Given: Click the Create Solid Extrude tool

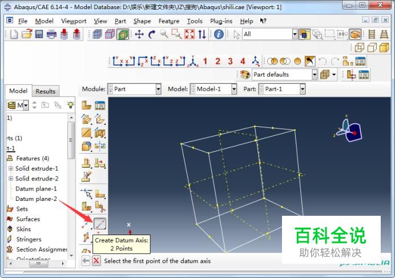Looking at the screenshot, I should 86,119.
